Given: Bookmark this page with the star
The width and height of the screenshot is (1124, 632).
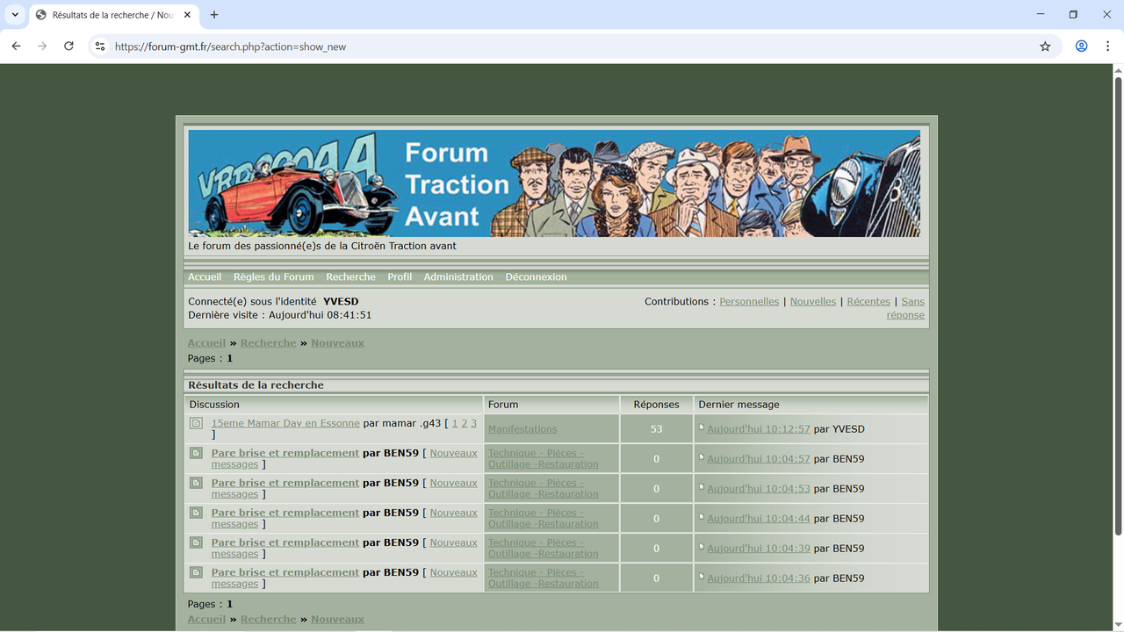Looking at the screenshot, I should pos(1045,47).
